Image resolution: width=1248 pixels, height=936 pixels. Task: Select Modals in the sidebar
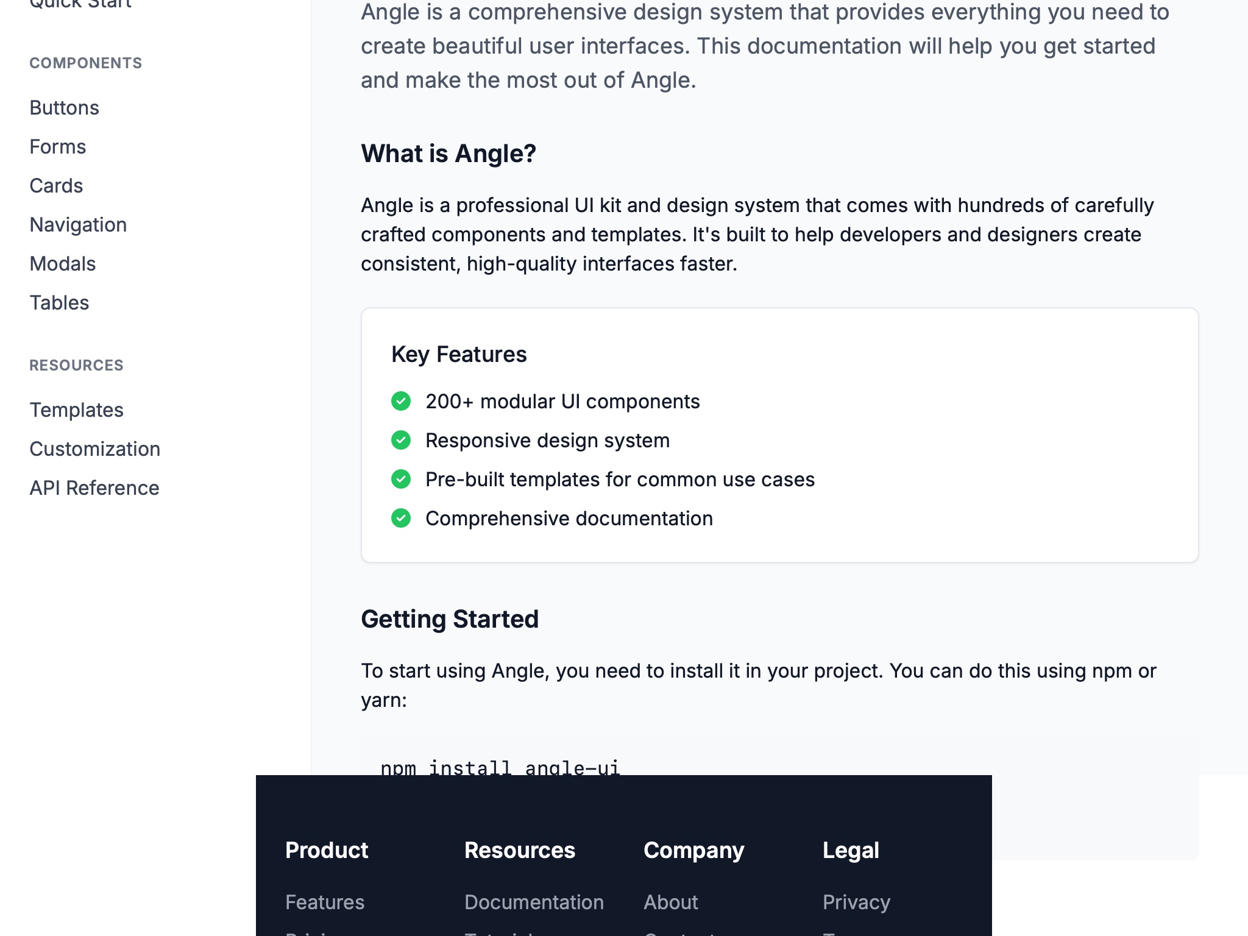(62, 263)
